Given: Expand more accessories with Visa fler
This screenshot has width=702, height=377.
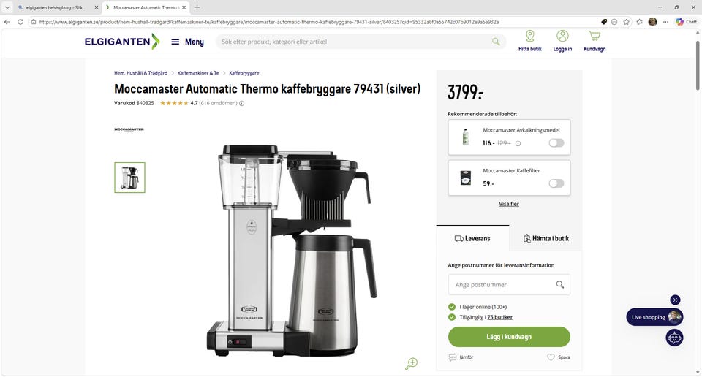Looking at the screenshot, I should point(509,204).
